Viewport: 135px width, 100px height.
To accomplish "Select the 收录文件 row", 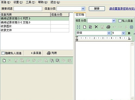I will tap(35, 30).
